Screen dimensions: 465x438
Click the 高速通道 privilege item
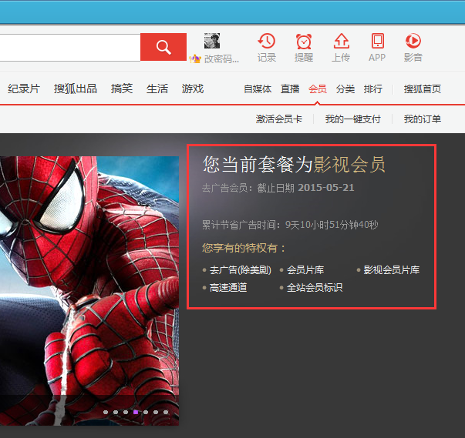point(228,287)
